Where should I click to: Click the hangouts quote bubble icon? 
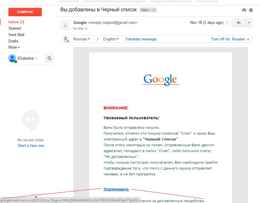pyautogui.click(x=31, y=120)
